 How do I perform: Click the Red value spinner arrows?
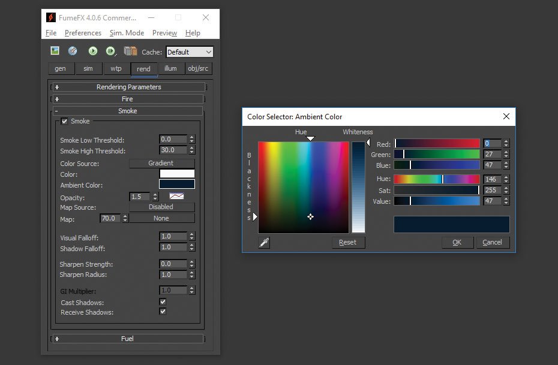coord(506,143)
